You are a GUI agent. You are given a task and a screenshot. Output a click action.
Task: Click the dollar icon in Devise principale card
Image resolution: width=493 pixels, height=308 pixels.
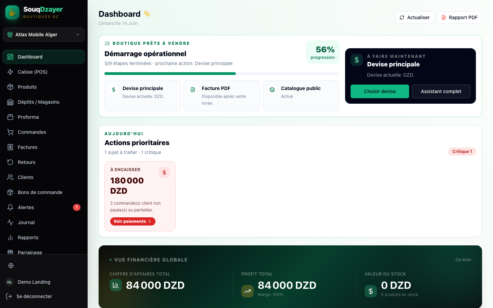coord(114,90)
